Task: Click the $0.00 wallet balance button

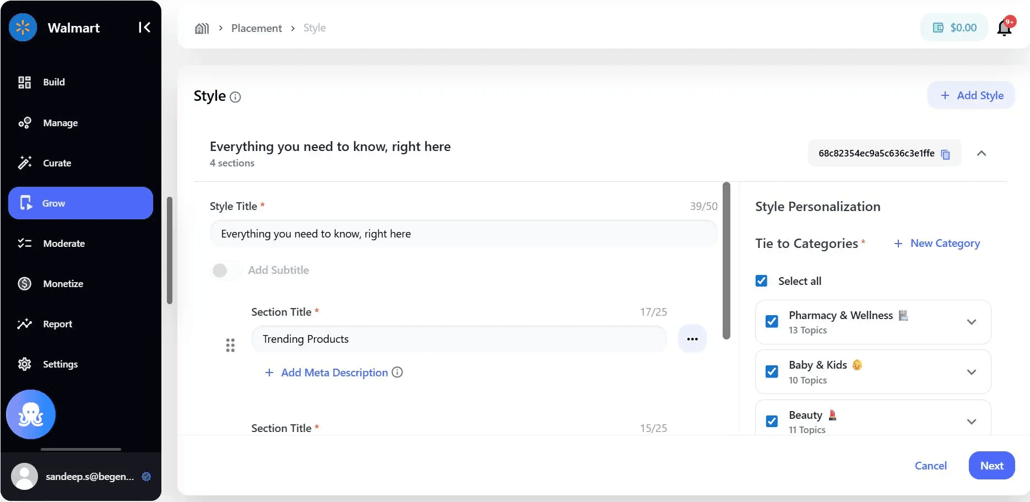Action: [955, 28]
